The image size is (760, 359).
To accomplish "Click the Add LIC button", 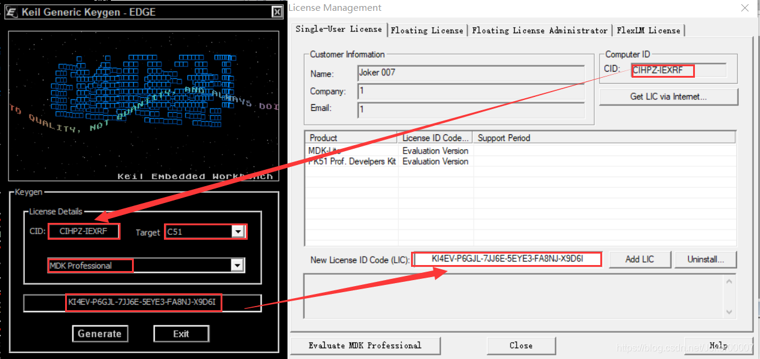I will tap(639, 259).
